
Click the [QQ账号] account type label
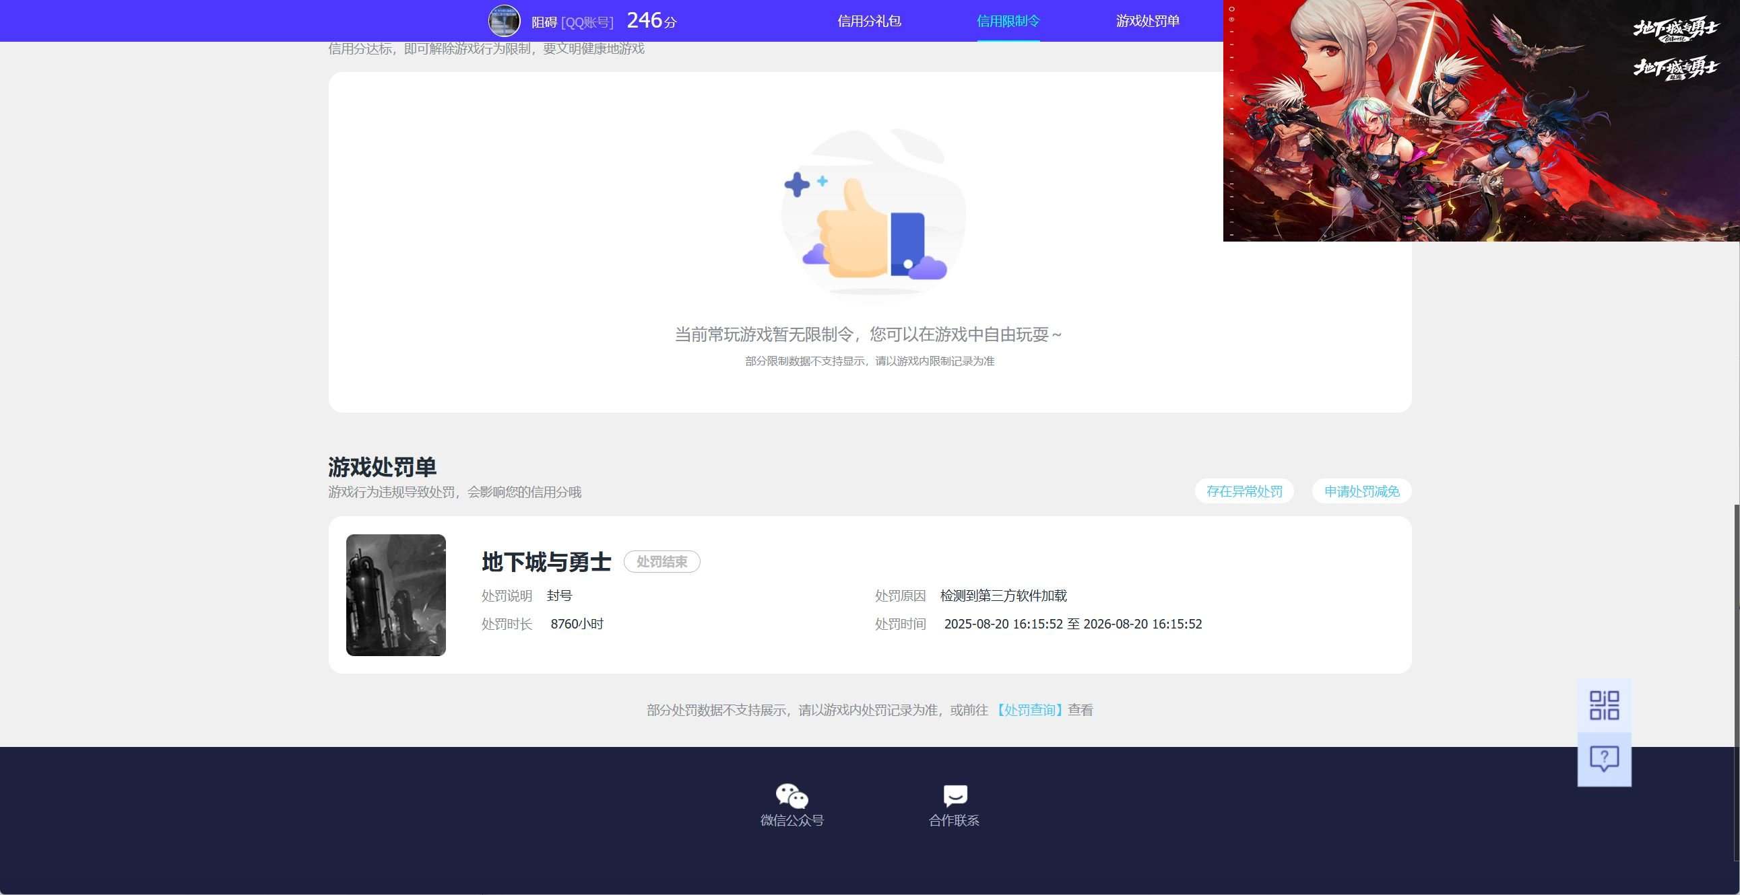pyautogui.click(x=587, y=22)
